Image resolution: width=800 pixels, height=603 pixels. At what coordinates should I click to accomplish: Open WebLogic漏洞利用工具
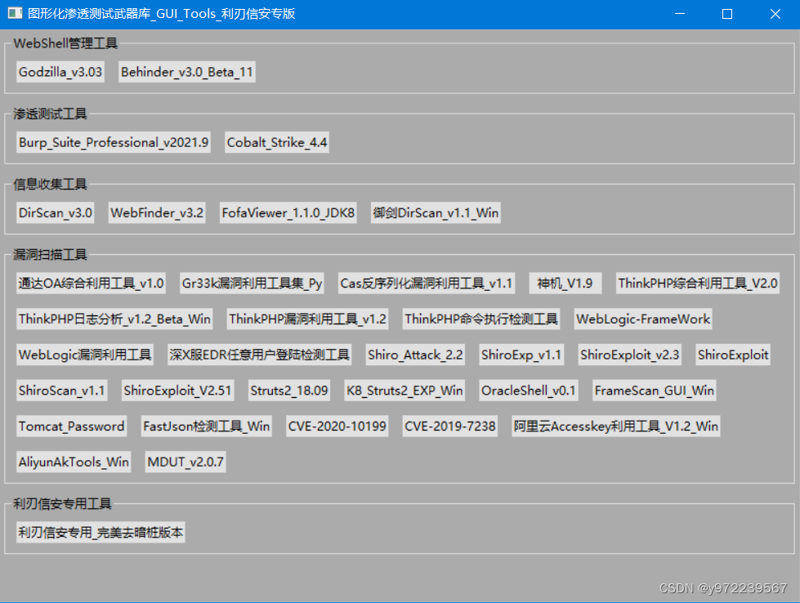tap(85, 355)
